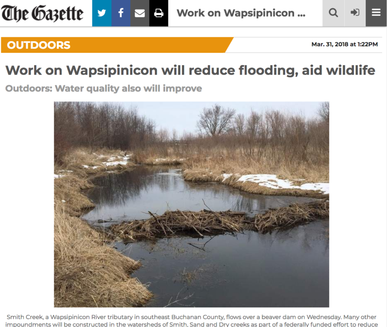Screen dimensions: 387x327
Task: Click the word OUTDOORS in orange bar
Action: pyautogui.click(x=39, y=45)
